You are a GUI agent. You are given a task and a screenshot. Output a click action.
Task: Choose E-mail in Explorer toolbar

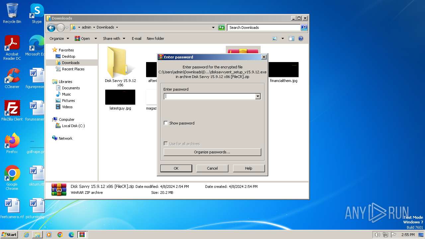pos(136,39)
